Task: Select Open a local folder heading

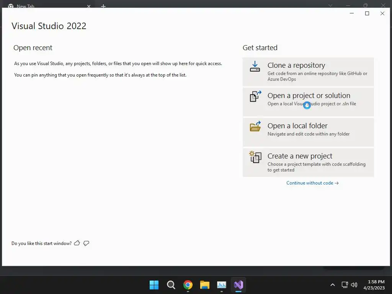Action: [x=297, y=126]
